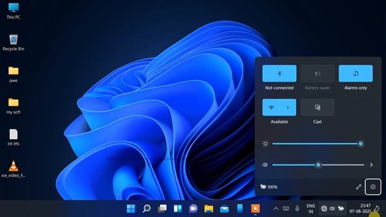Open the Widgets panel
This screenshot has width=386, height=217.
[177, 209]
